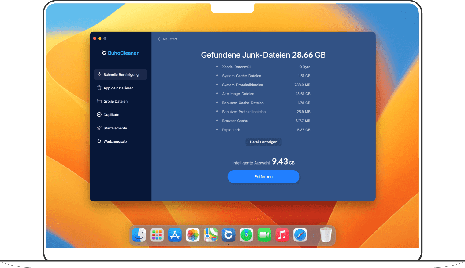The image size is (465, 268).
Task: Minimize window with the yellow button
Action: [100, 38]
